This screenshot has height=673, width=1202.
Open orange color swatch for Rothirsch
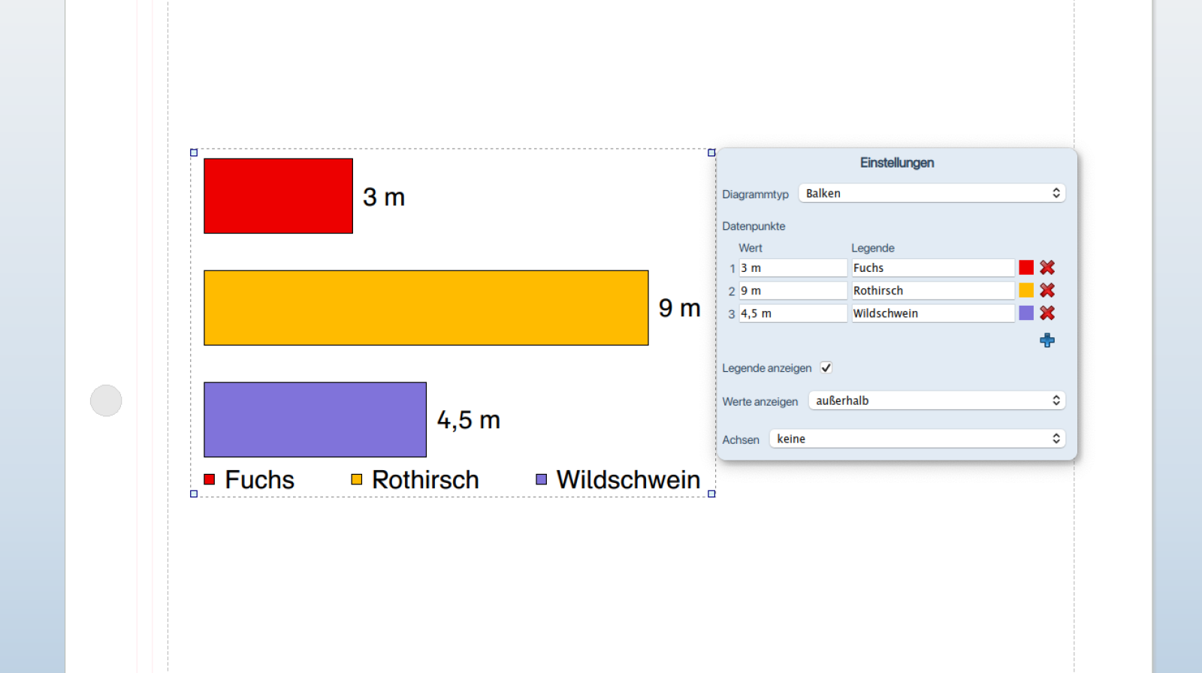point(1026,290)
